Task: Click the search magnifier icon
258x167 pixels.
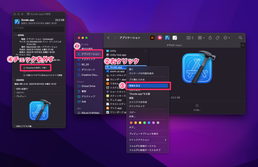Action: click(240, 38)
